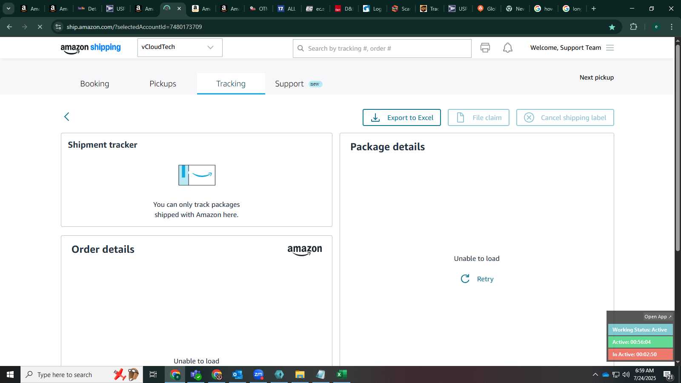Click the volume icon in system tray

click(626, 374)
